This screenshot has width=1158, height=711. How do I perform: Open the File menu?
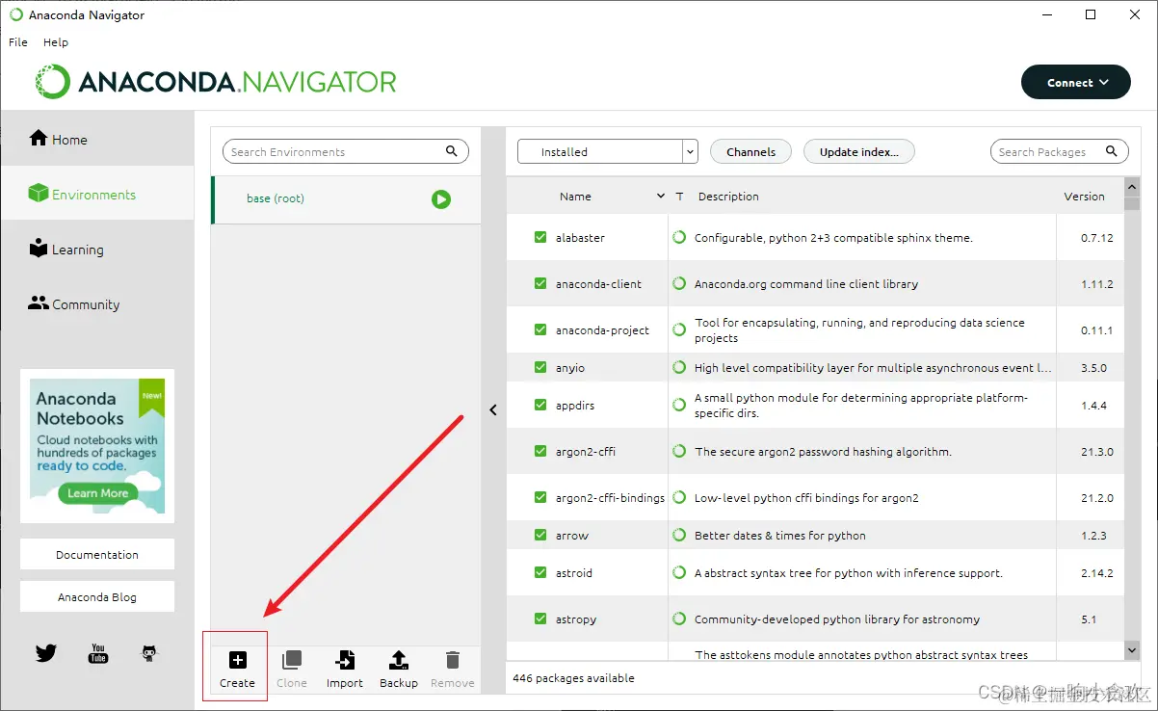coord(18,42)
